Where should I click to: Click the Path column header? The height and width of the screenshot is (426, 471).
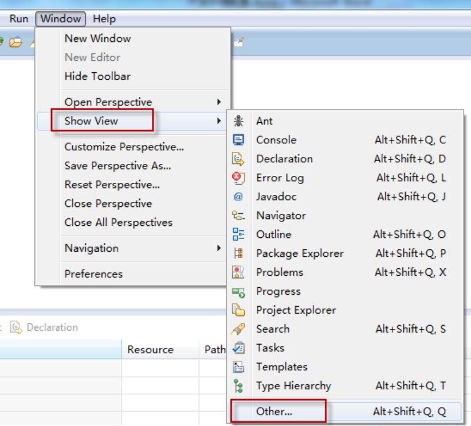[213, 350]
